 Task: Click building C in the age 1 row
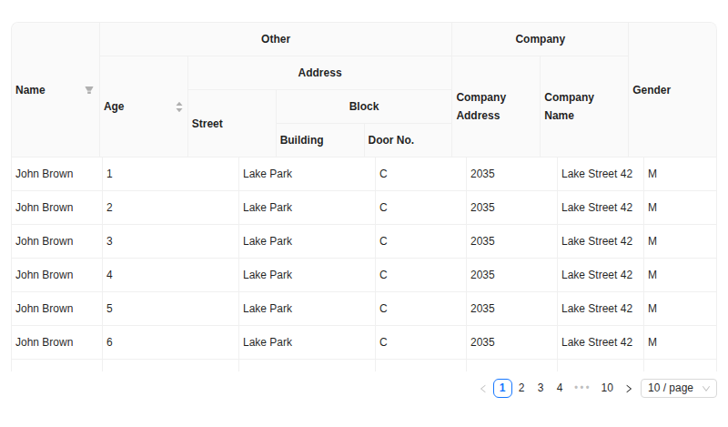(383, 174)
